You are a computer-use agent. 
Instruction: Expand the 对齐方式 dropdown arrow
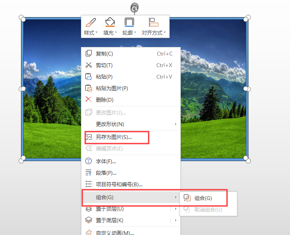pyautogui.click(x=164, y=32)
